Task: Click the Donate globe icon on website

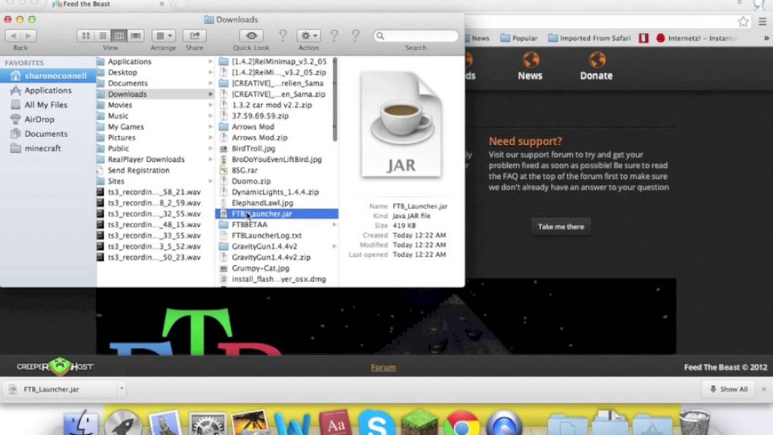Action: coord(597,60)
